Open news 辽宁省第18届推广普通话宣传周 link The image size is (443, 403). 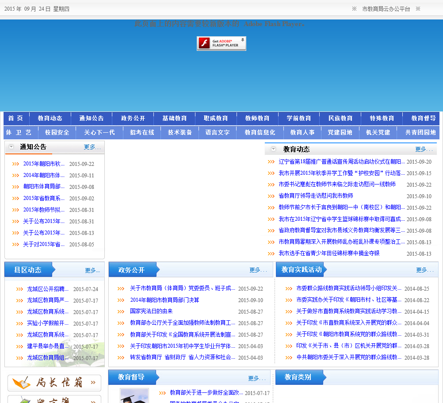coord(342,161)
